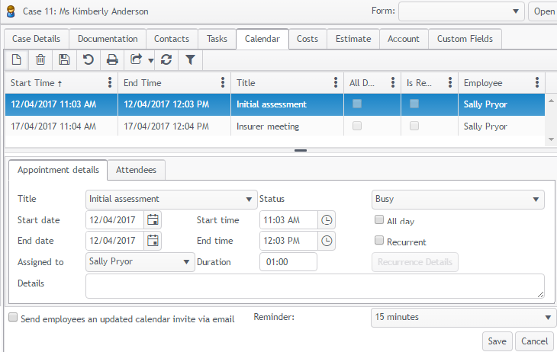Click the delete trash can icon
This screenshot has width=557, height=352.
pos(40,59)
